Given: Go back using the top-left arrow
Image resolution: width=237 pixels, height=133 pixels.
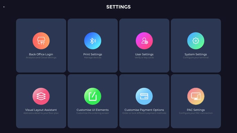Looking at the screenshot, I should (4, 7).
